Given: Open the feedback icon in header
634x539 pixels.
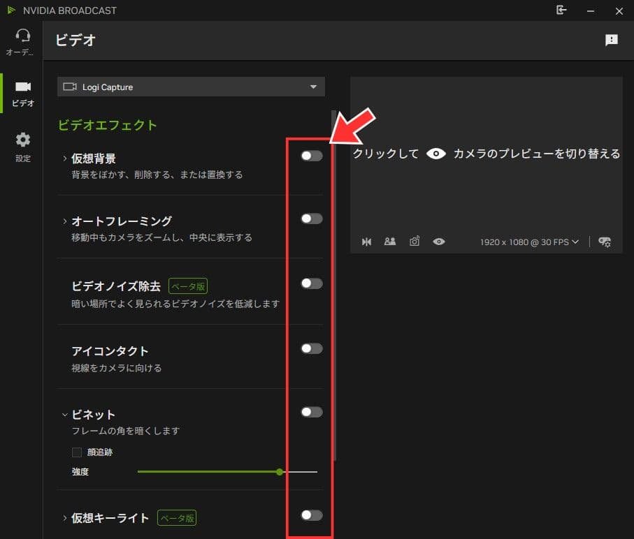Looking at the screenshot, I should pos(612,40).
